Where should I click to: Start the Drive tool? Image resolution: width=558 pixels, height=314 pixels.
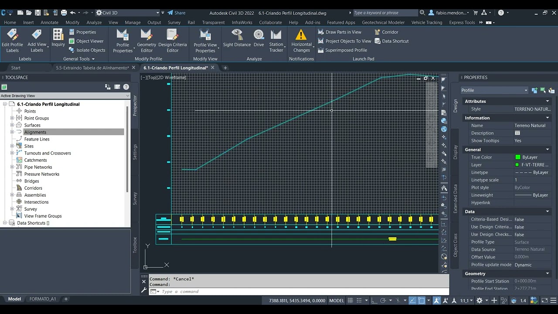259,38
